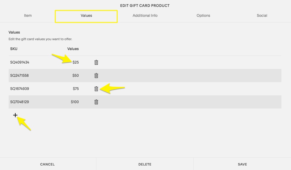Switch to the Item tab

(28, 16)
